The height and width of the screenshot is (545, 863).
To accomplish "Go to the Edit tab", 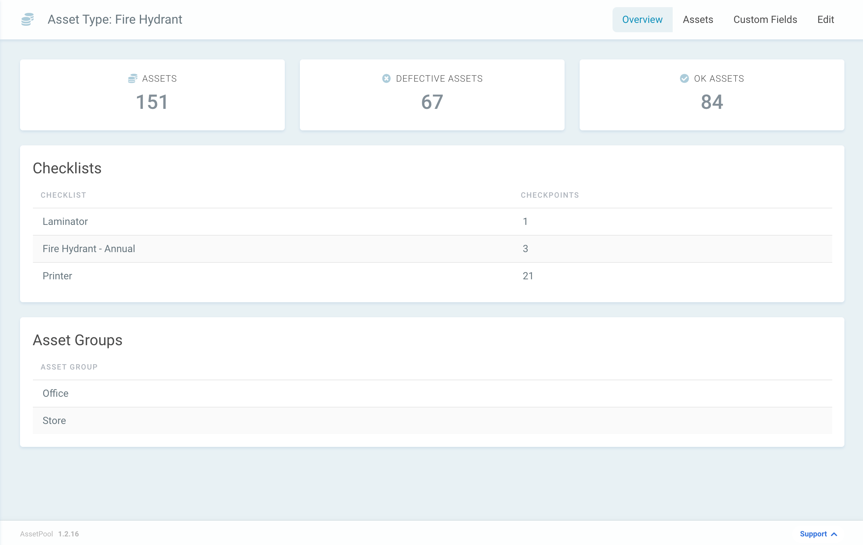I will (x=825, y=20).
